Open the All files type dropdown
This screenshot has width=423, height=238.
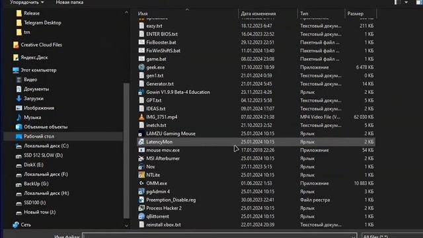[x=392, y=235]
